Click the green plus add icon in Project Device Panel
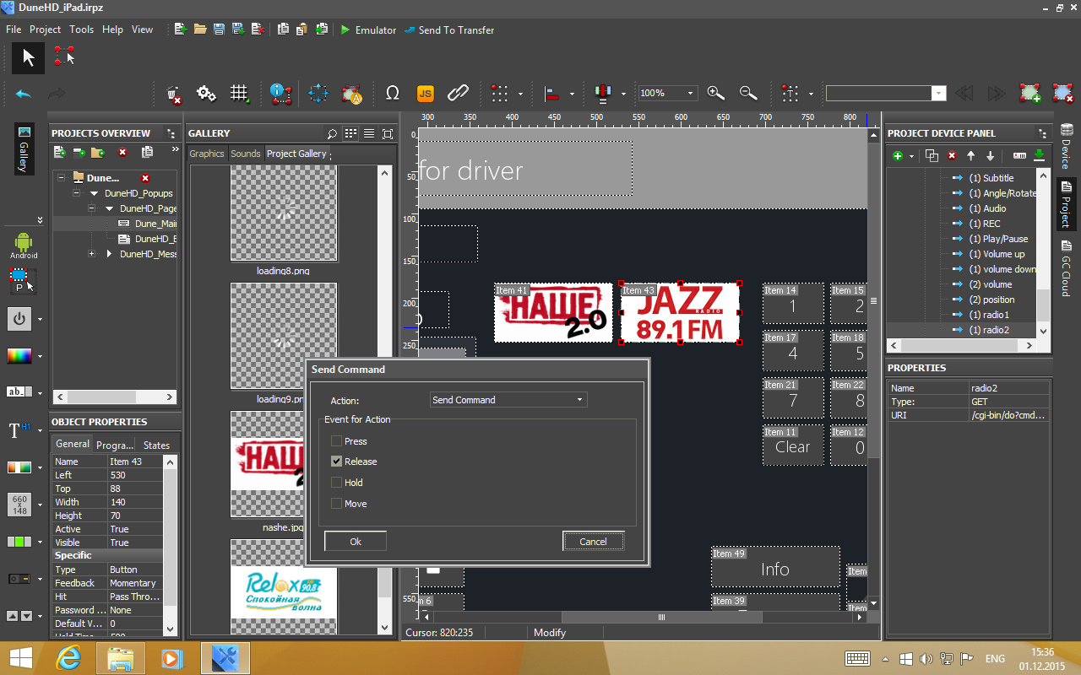1081x675 pixels. pyautogui.click(x=898, y=156)
